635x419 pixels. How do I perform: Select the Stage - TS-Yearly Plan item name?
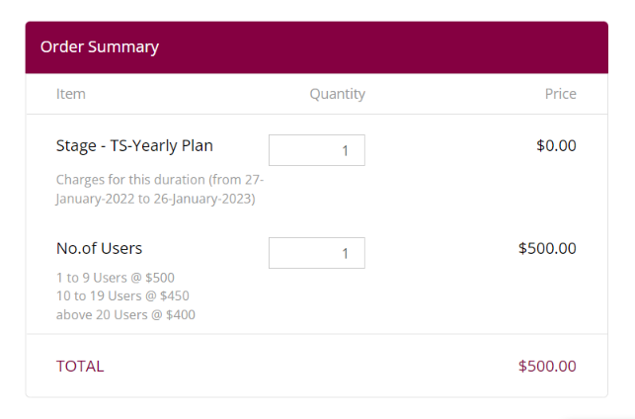(134, 146)
